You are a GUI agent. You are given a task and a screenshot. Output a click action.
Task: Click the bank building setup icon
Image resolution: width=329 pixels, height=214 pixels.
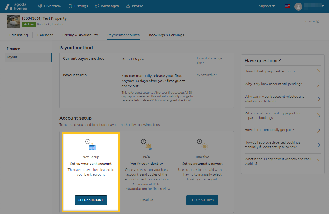coord(92,147)
